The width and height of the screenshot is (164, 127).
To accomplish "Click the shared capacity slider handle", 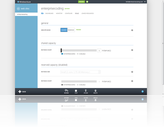I will [61, 50].
